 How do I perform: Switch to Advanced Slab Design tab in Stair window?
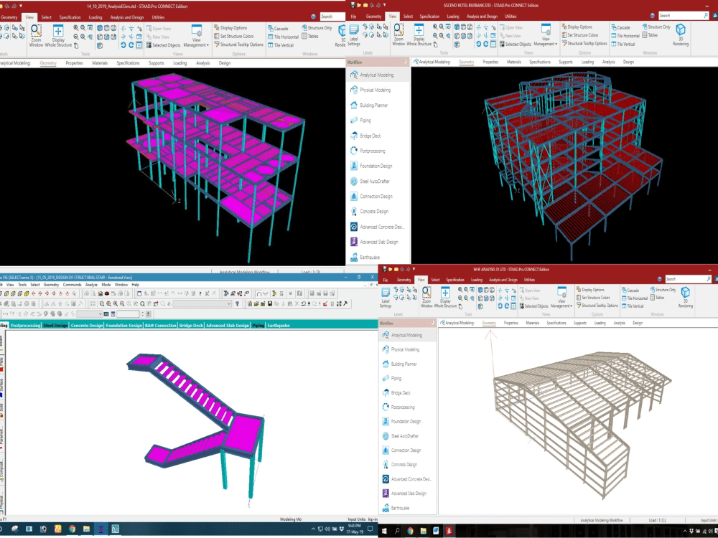[227, 325]
